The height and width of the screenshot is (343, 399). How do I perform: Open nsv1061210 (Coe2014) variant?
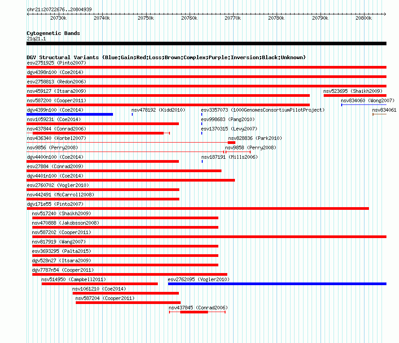[x=99, y=289]
